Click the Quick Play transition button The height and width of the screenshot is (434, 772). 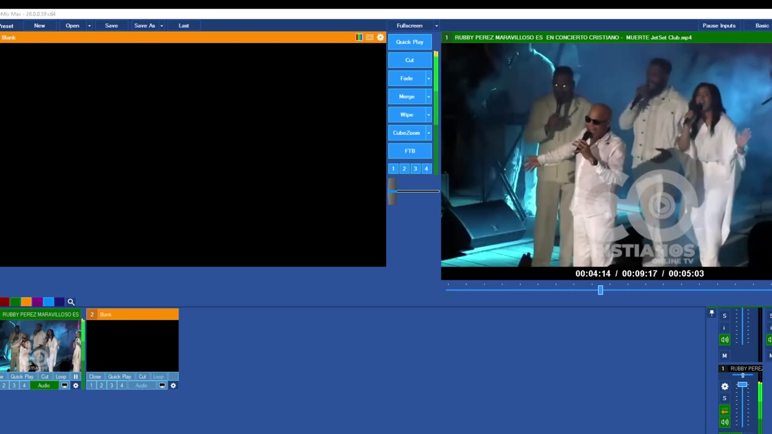point(410,42)
